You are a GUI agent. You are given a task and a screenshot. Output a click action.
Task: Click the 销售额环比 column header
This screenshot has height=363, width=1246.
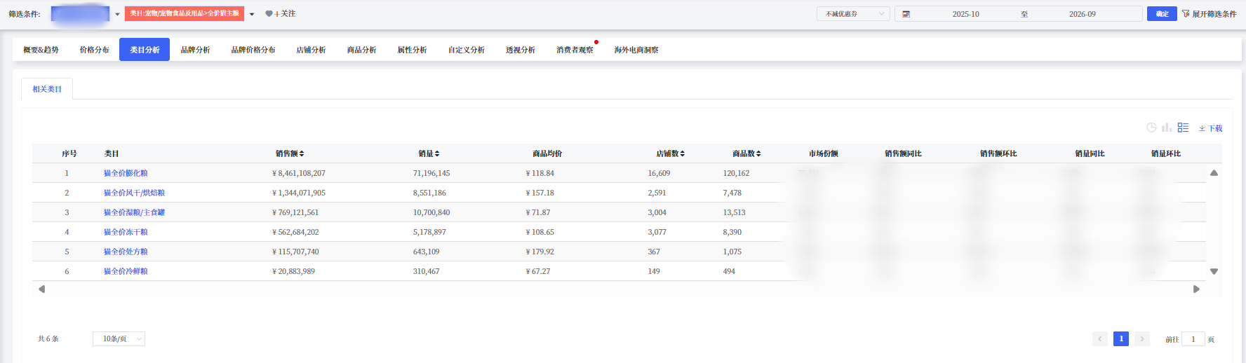(998, 153)
